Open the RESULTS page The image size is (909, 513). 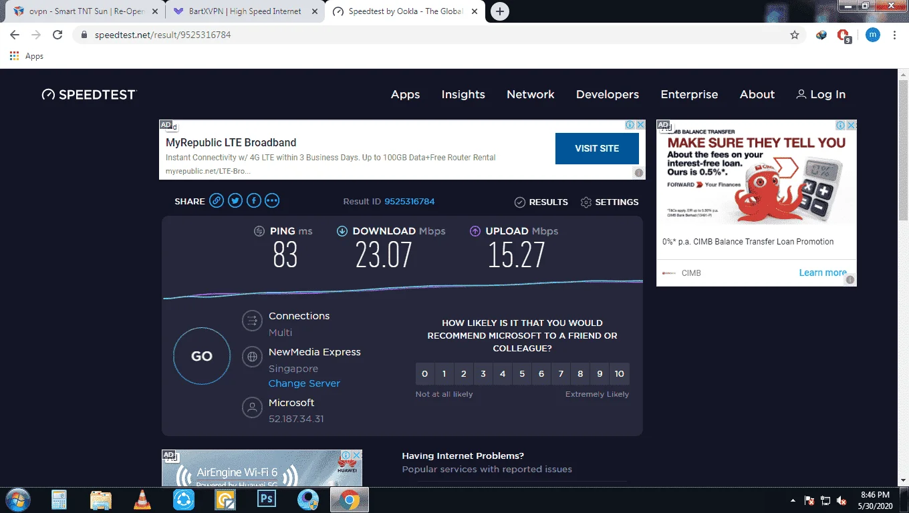pos(541,202)
